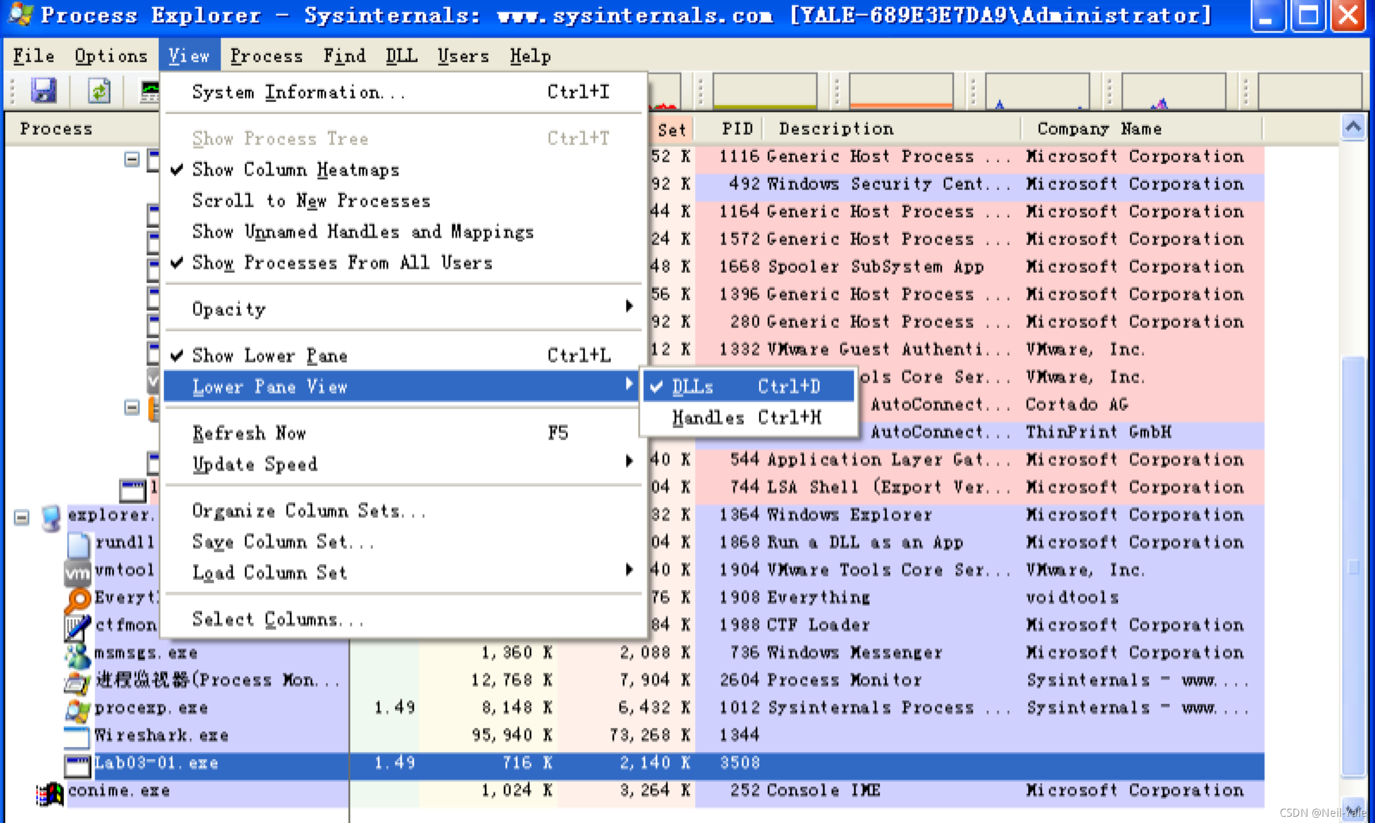Close the open View menu
Image resolution: width=1375 pixels, height=823 pixels.
[x=189, y=56]
